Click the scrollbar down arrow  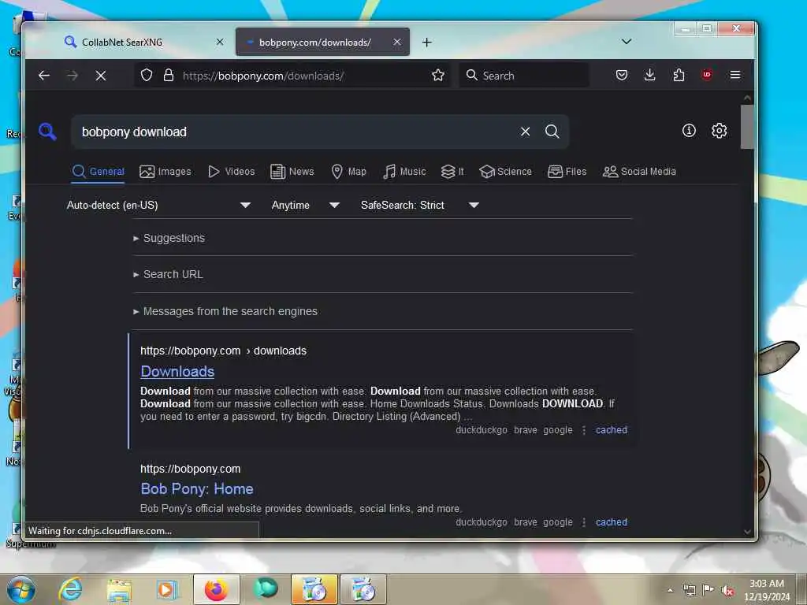point(747,532)
